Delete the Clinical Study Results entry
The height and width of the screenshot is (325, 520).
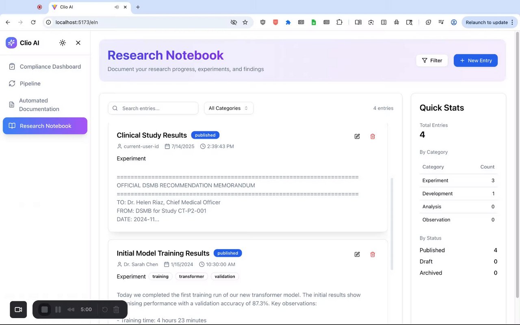click(373, 136)
